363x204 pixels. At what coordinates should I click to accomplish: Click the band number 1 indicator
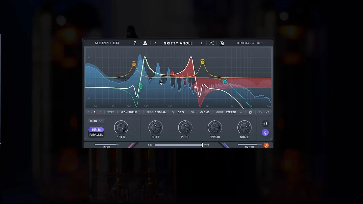pyautogui.click(x=94, y=112)
